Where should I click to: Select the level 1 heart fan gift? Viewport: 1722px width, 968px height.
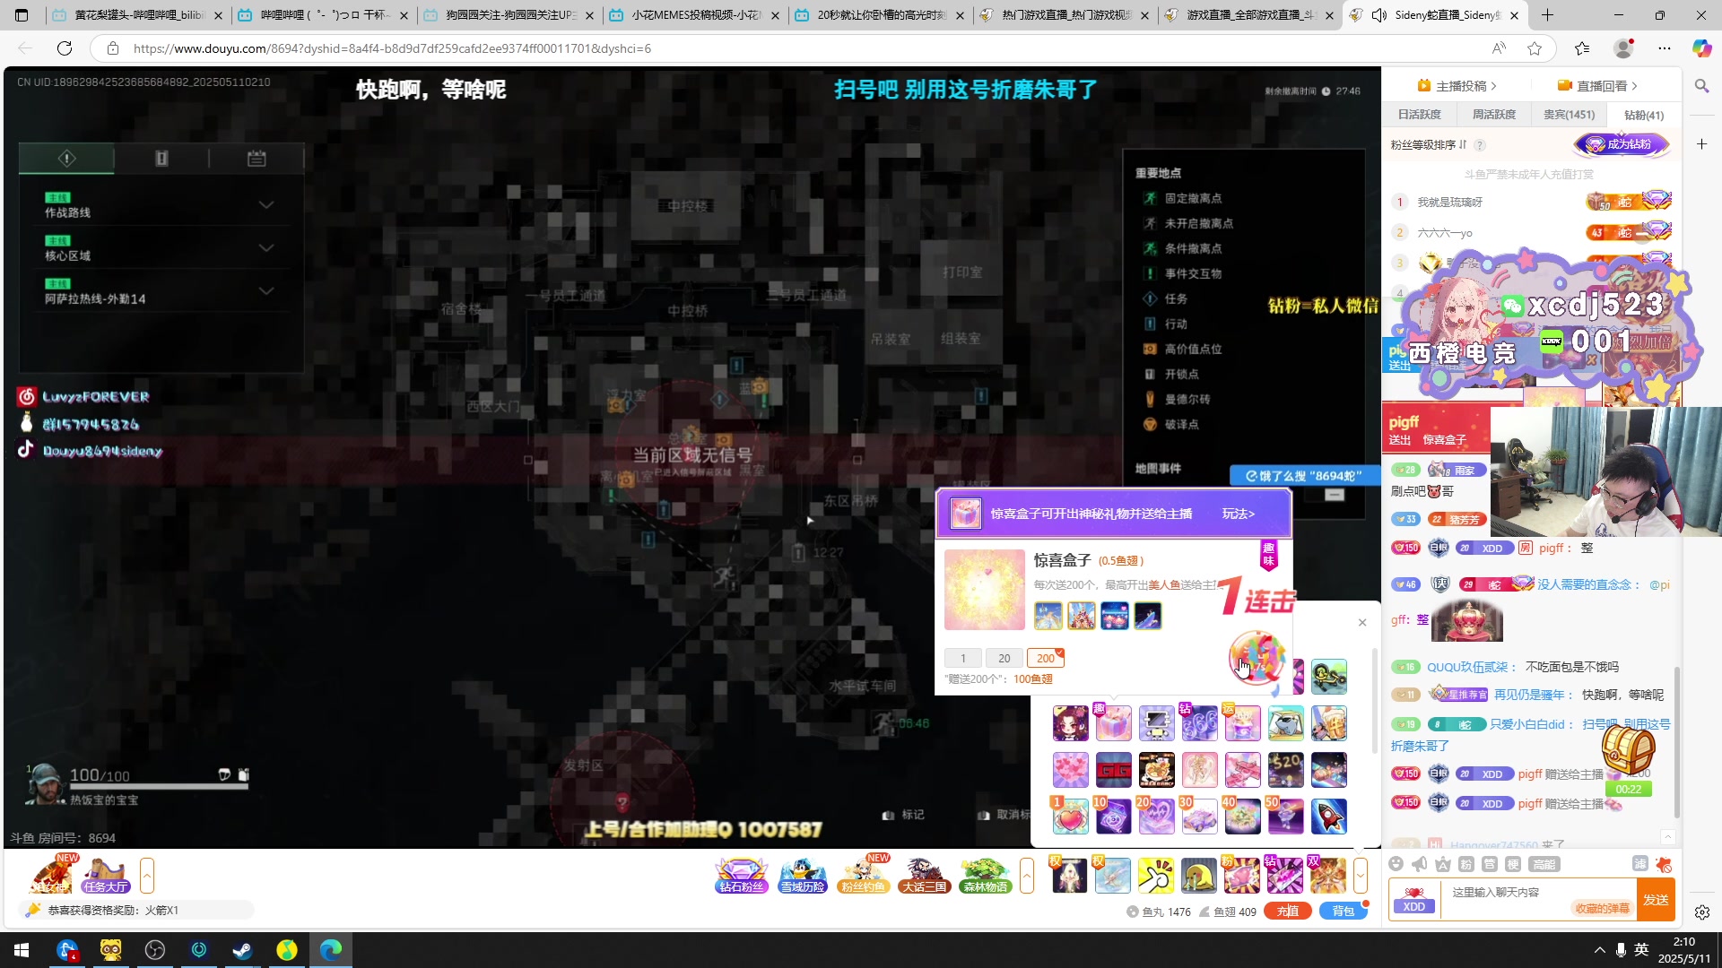click(x=1070, y=817)
